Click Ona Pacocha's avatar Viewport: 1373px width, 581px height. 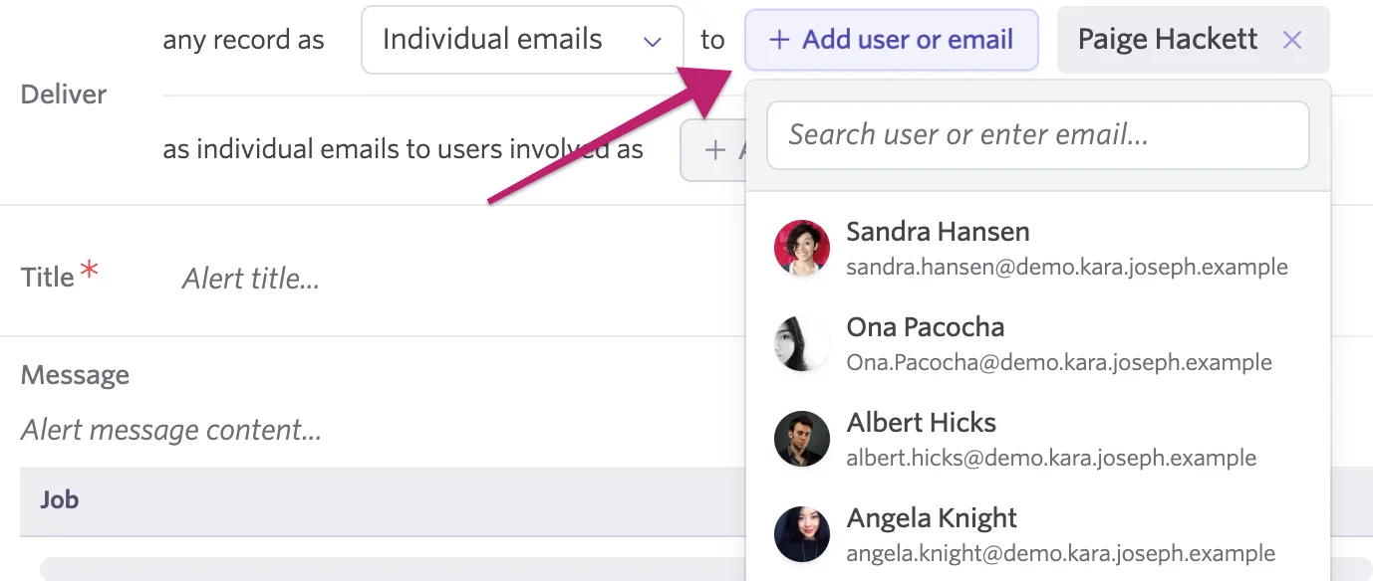802,343
